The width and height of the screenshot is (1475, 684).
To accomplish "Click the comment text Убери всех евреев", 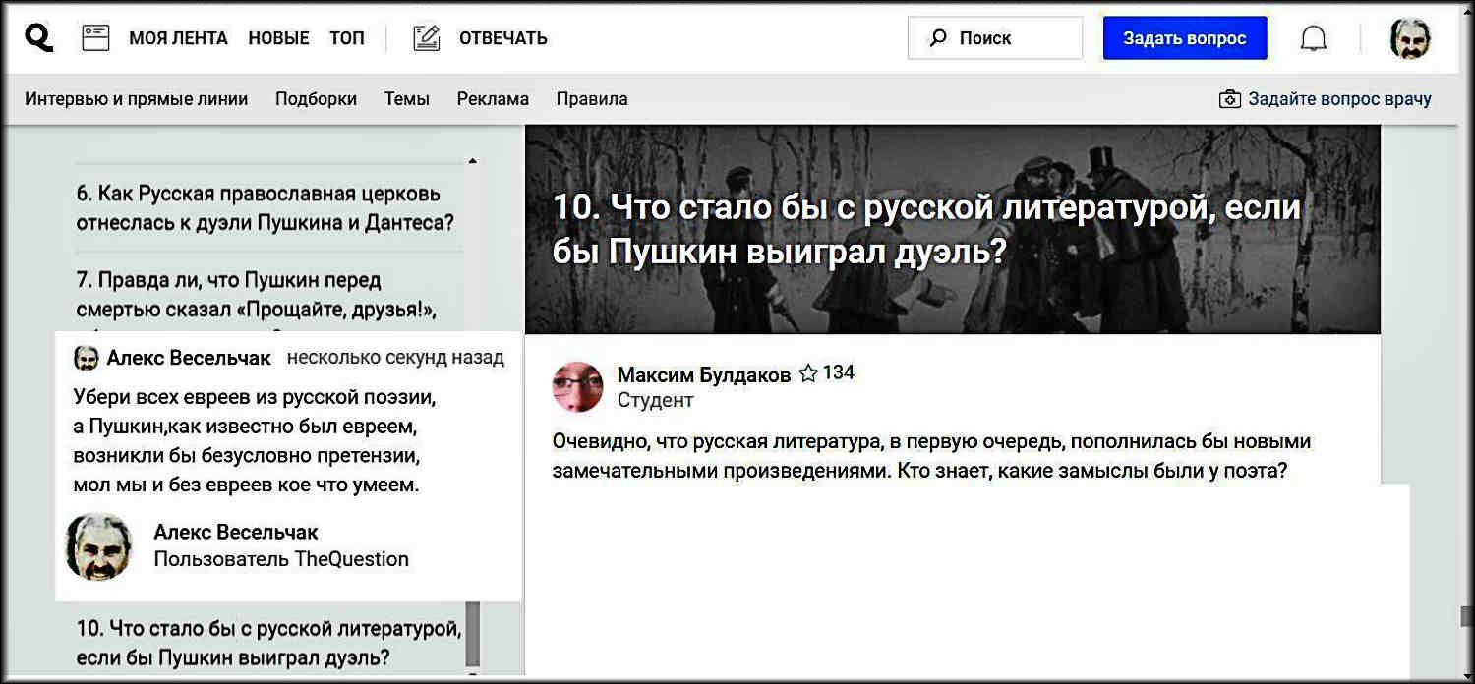I will point(254,441).
